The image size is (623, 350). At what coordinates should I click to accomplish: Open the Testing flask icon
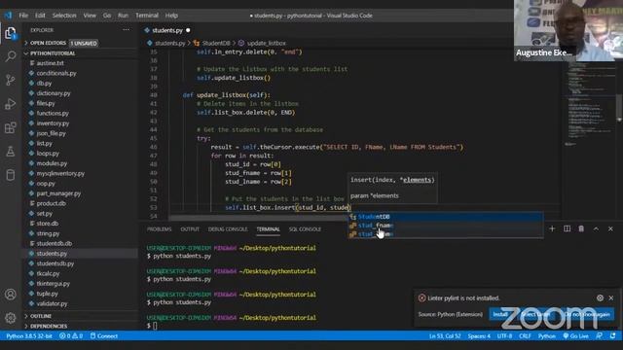tap(11, 152)
